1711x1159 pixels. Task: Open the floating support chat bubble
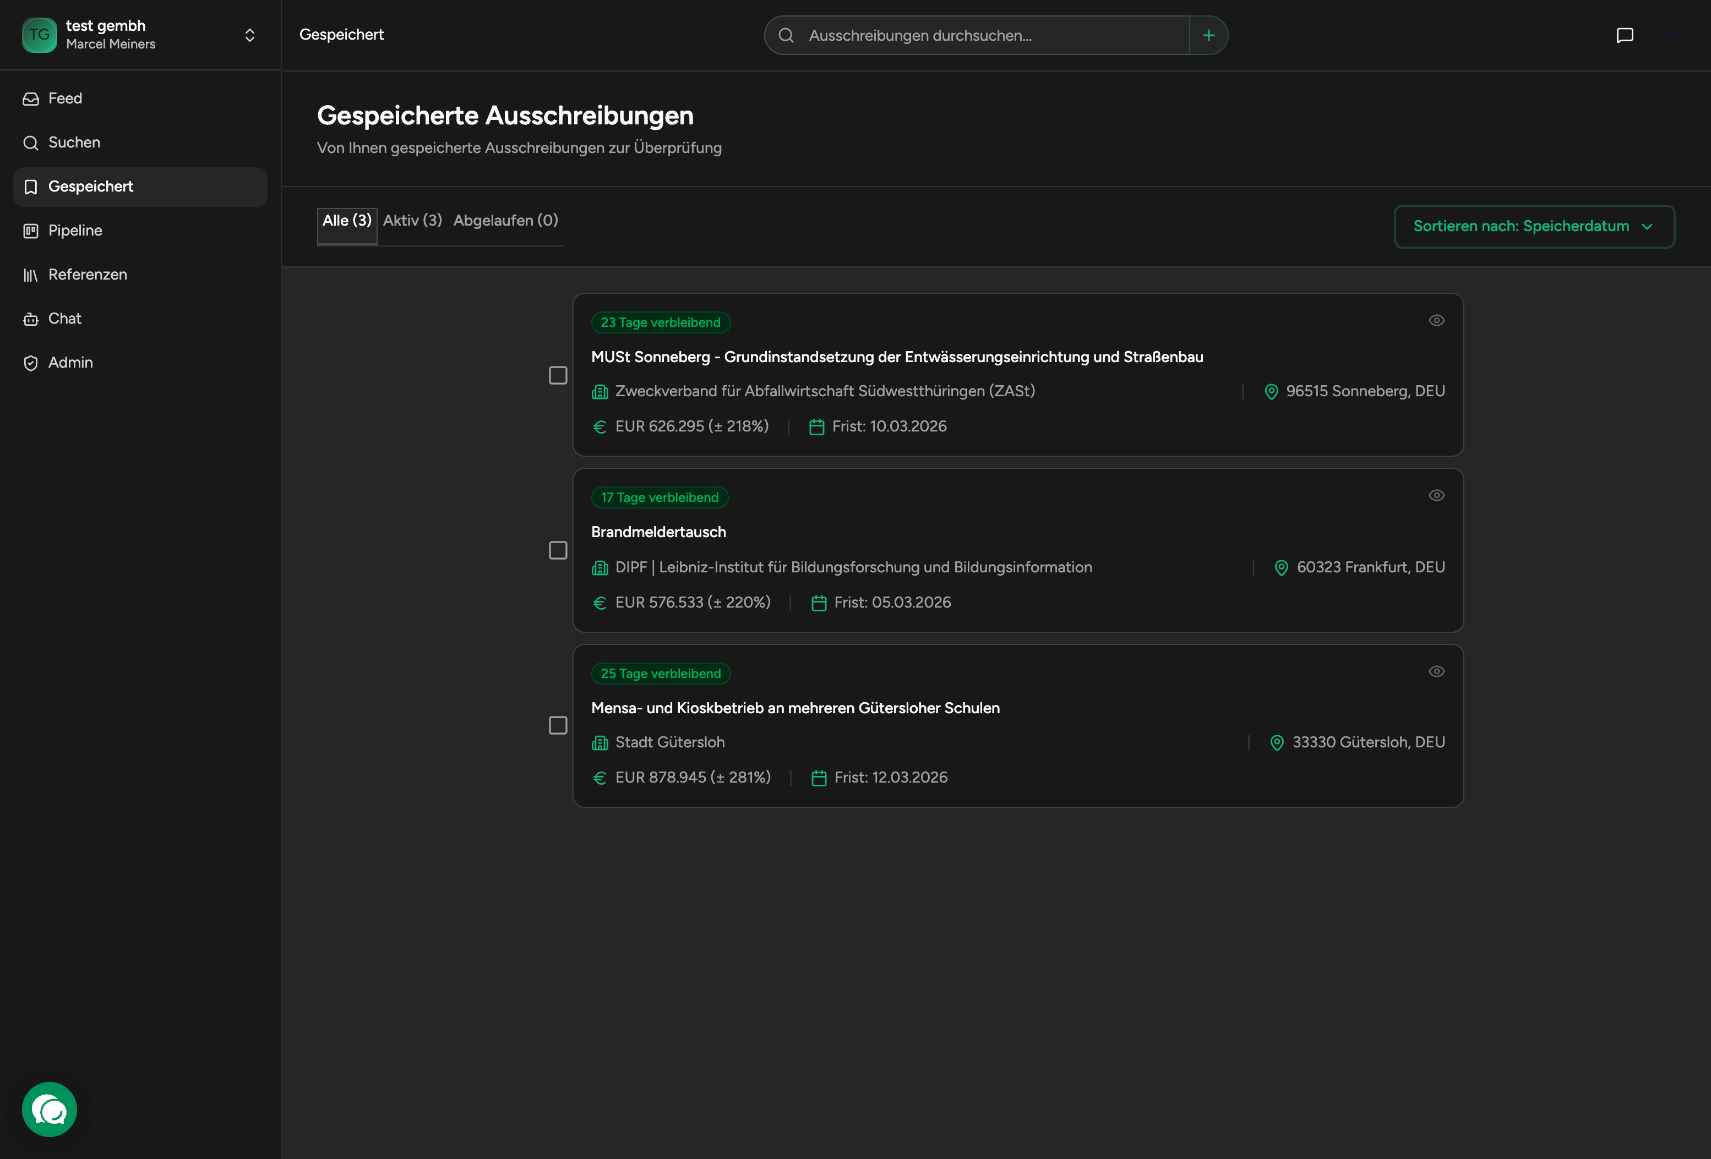click(x=50, y=1109)
